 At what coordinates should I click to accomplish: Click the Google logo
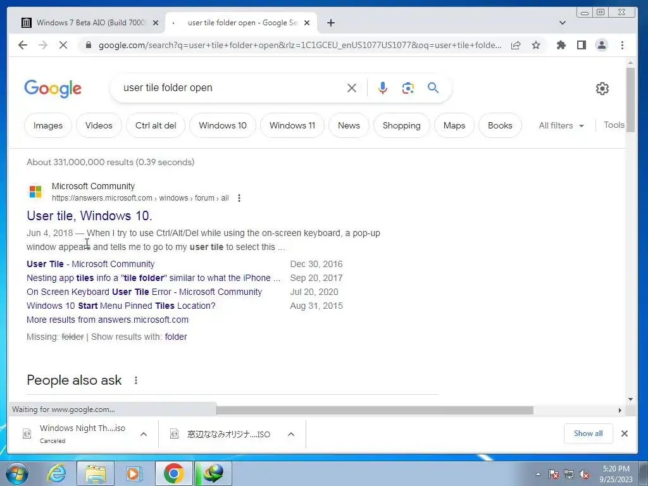click(x=53, y=89)
